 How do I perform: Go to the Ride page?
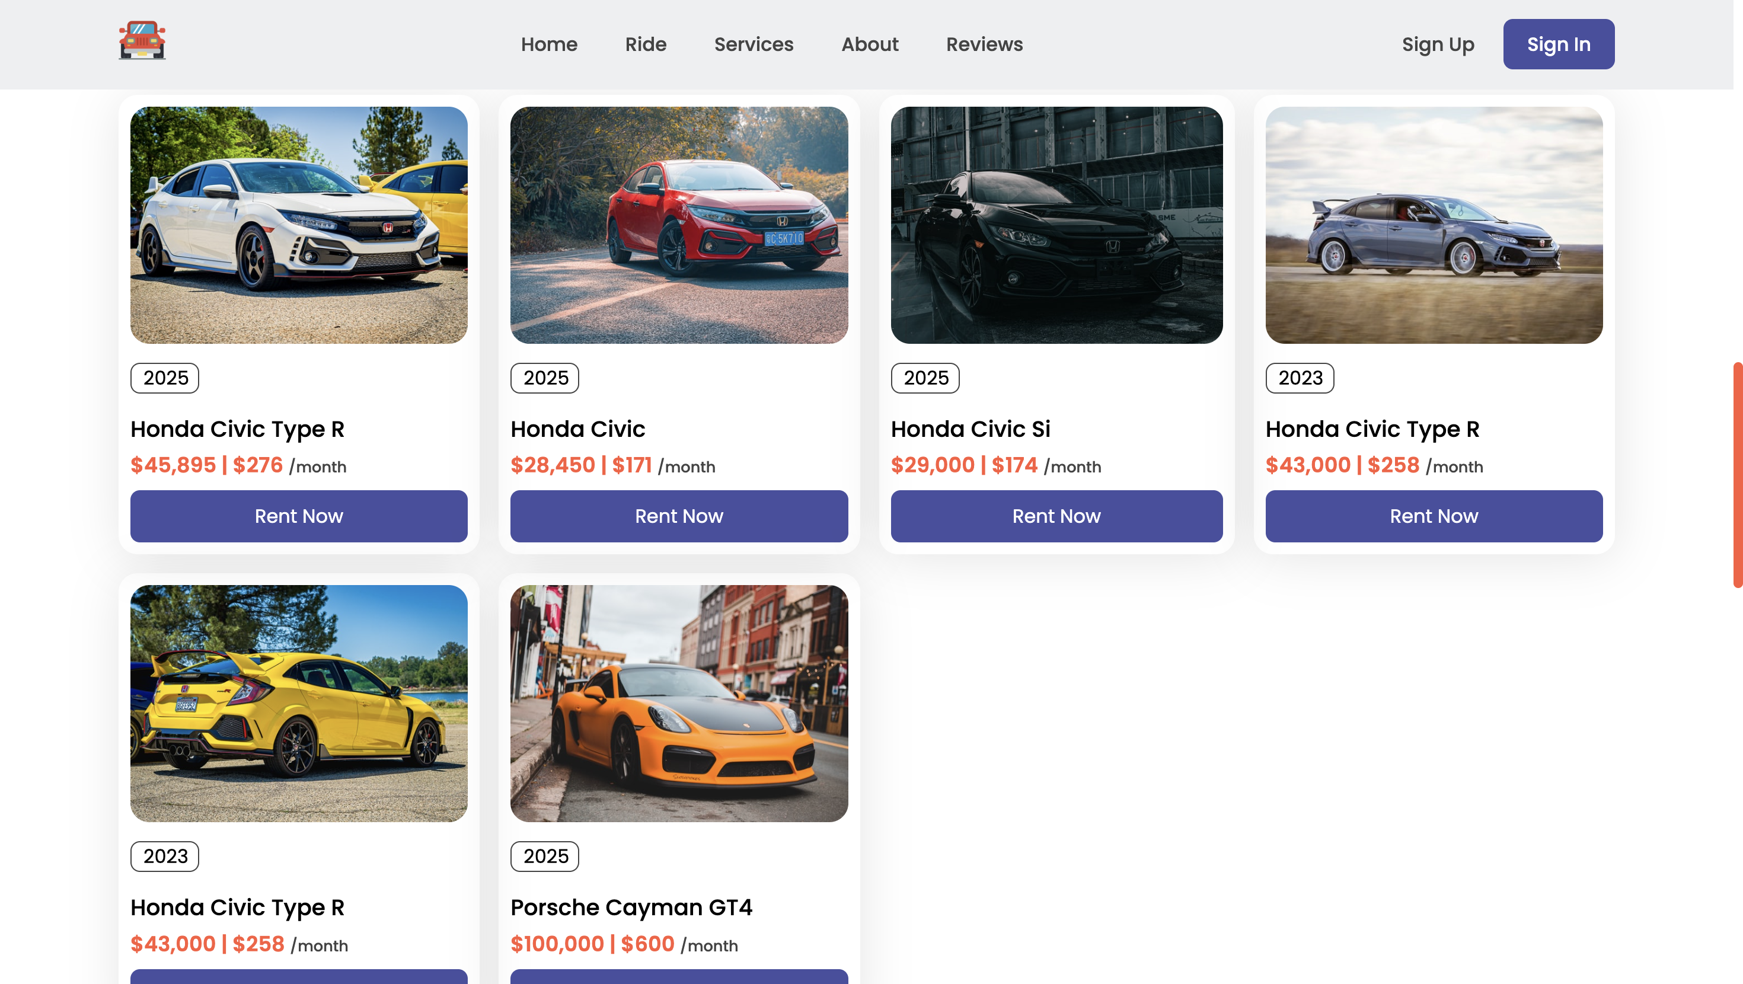pos(646,44)
